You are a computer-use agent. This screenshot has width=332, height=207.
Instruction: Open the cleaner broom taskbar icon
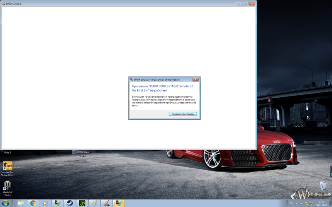(x=107, y=203)
